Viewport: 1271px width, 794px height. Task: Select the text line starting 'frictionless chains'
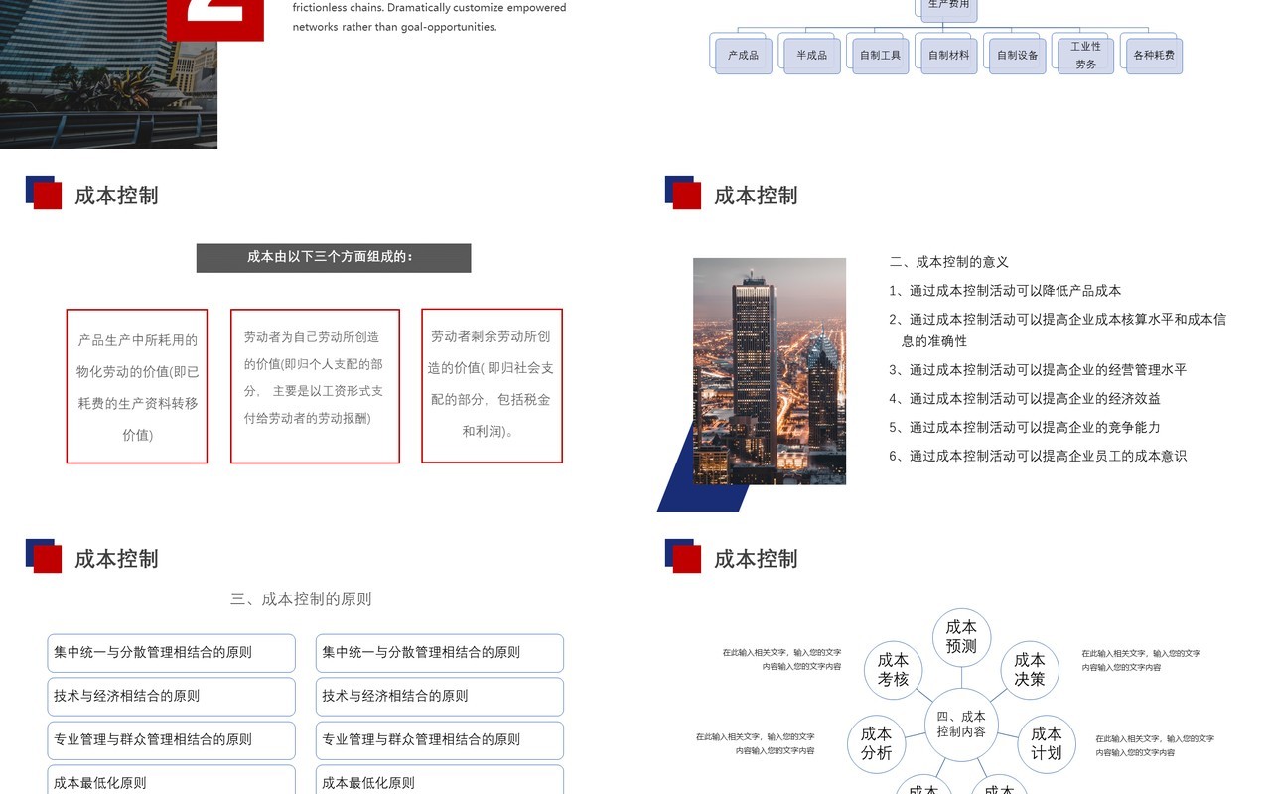pos(429,7)
